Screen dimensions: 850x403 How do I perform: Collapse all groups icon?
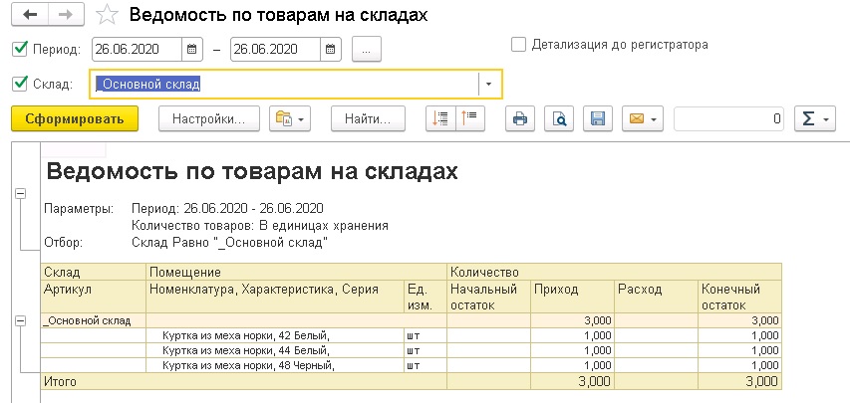[470, 118]
